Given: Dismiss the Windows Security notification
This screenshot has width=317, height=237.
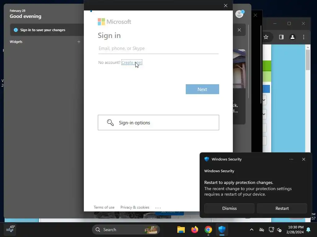Looking at the screenshot, I should [229, 208].
